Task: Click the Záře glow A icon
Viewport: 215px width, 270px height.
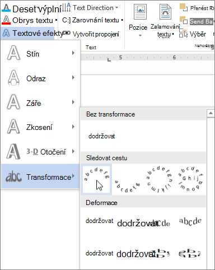Action: pyautogui.click(x=13, y=102)
